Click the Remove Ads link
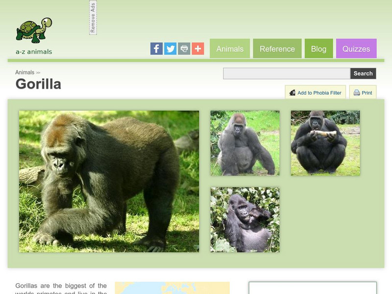The width and height of the screenshot is (392, 294). point(93,18)
